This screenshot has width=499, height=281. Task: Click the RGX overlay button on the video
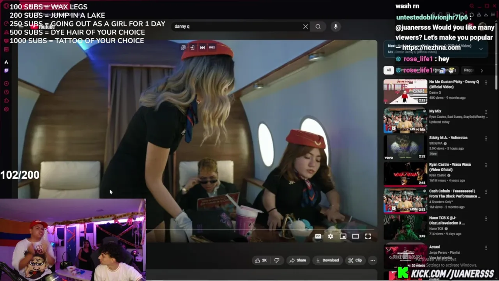coord(212,48)
